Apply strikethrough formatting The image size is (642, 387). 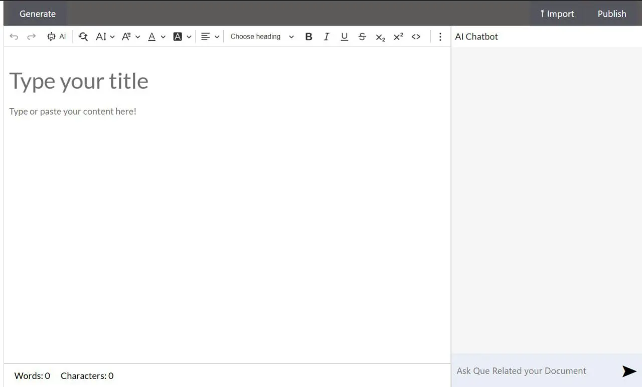(362, 37)
